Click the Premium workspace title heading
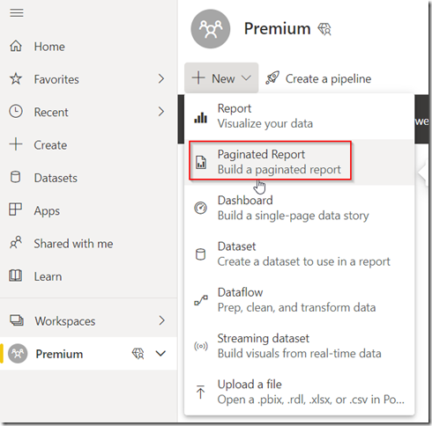Image resolution: width=432 pixels, height=426 pixels. (x=277, y=29)
